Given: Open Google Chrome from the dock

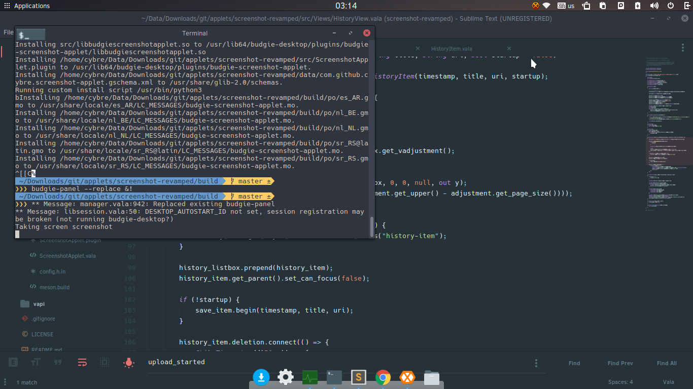Looking at the screenshot, I should (x=383, y=377).
